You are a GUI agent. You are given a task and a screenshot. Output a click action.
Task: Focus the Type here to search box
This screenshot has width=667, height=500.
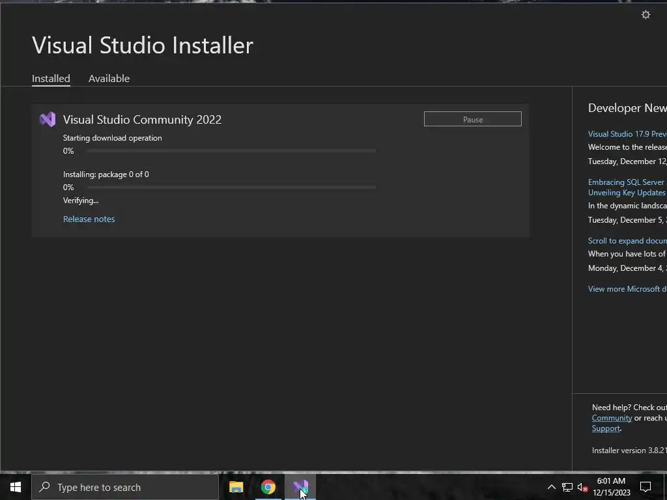coord(125,487)
